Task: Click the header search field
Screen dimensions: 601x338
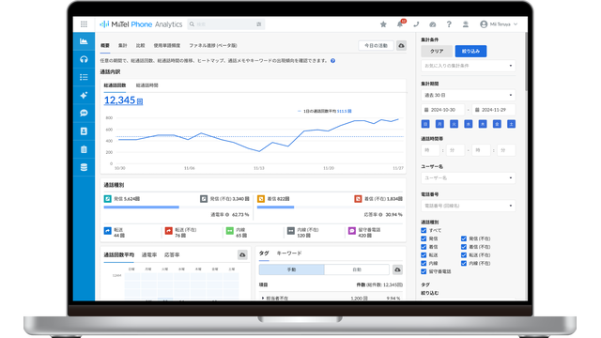Action: [226, 24]
